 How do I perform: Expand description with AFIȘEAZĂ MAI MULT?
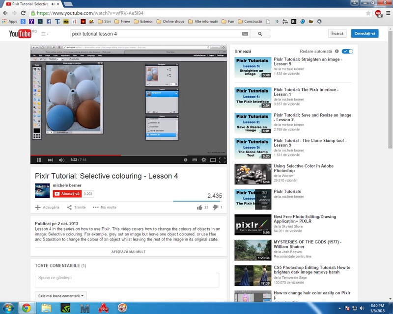129,252
